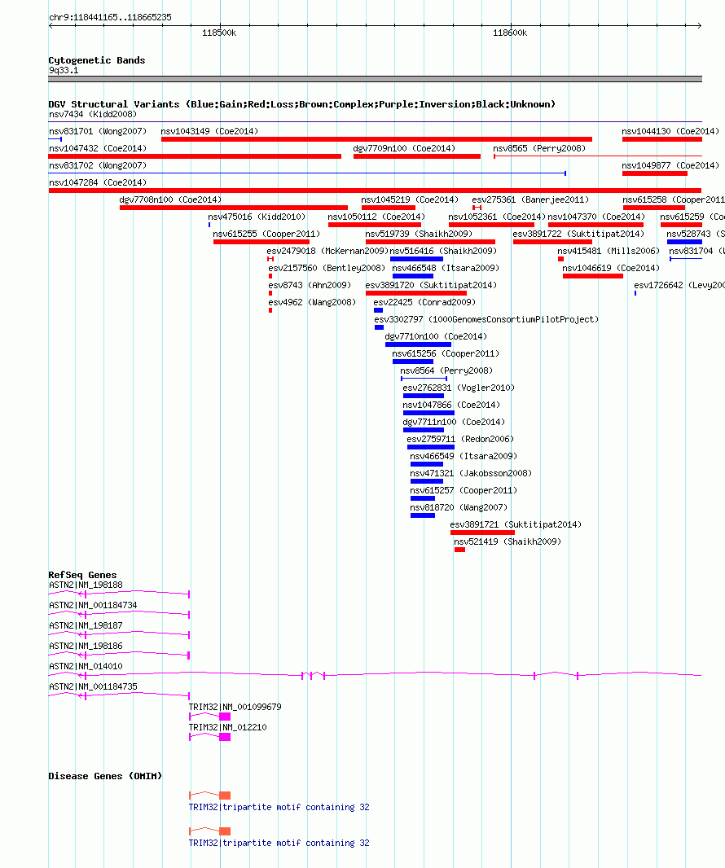
Task: Open second TRIM32 tripartite motif OMIM link
Action: point(279,844)
